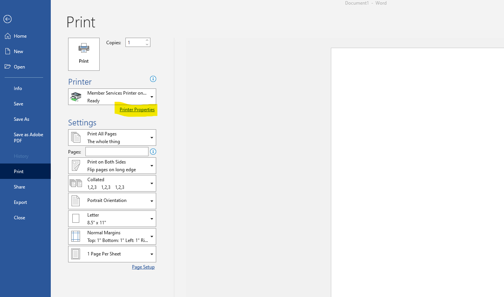Screen dimensions: 504x297
Task: Click the Collated pages icon
Action: click(76, 183)
